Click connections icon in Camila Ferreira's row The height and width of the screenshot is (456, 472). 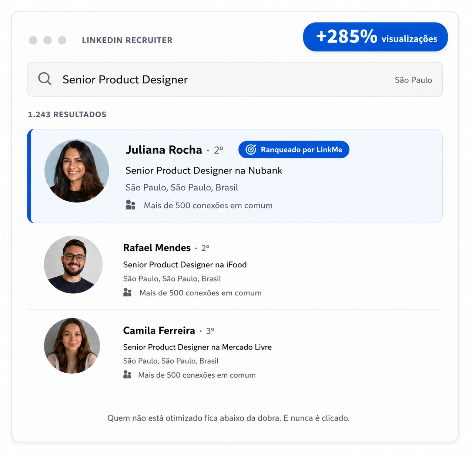(127, 375)
